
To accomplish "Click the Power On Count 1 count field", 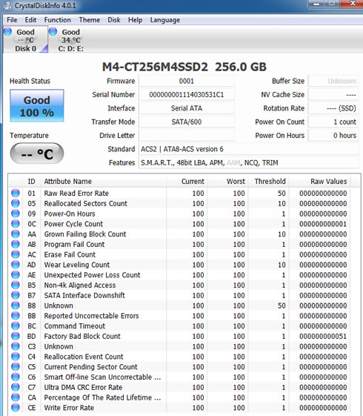I will click(x=333, y=122).
